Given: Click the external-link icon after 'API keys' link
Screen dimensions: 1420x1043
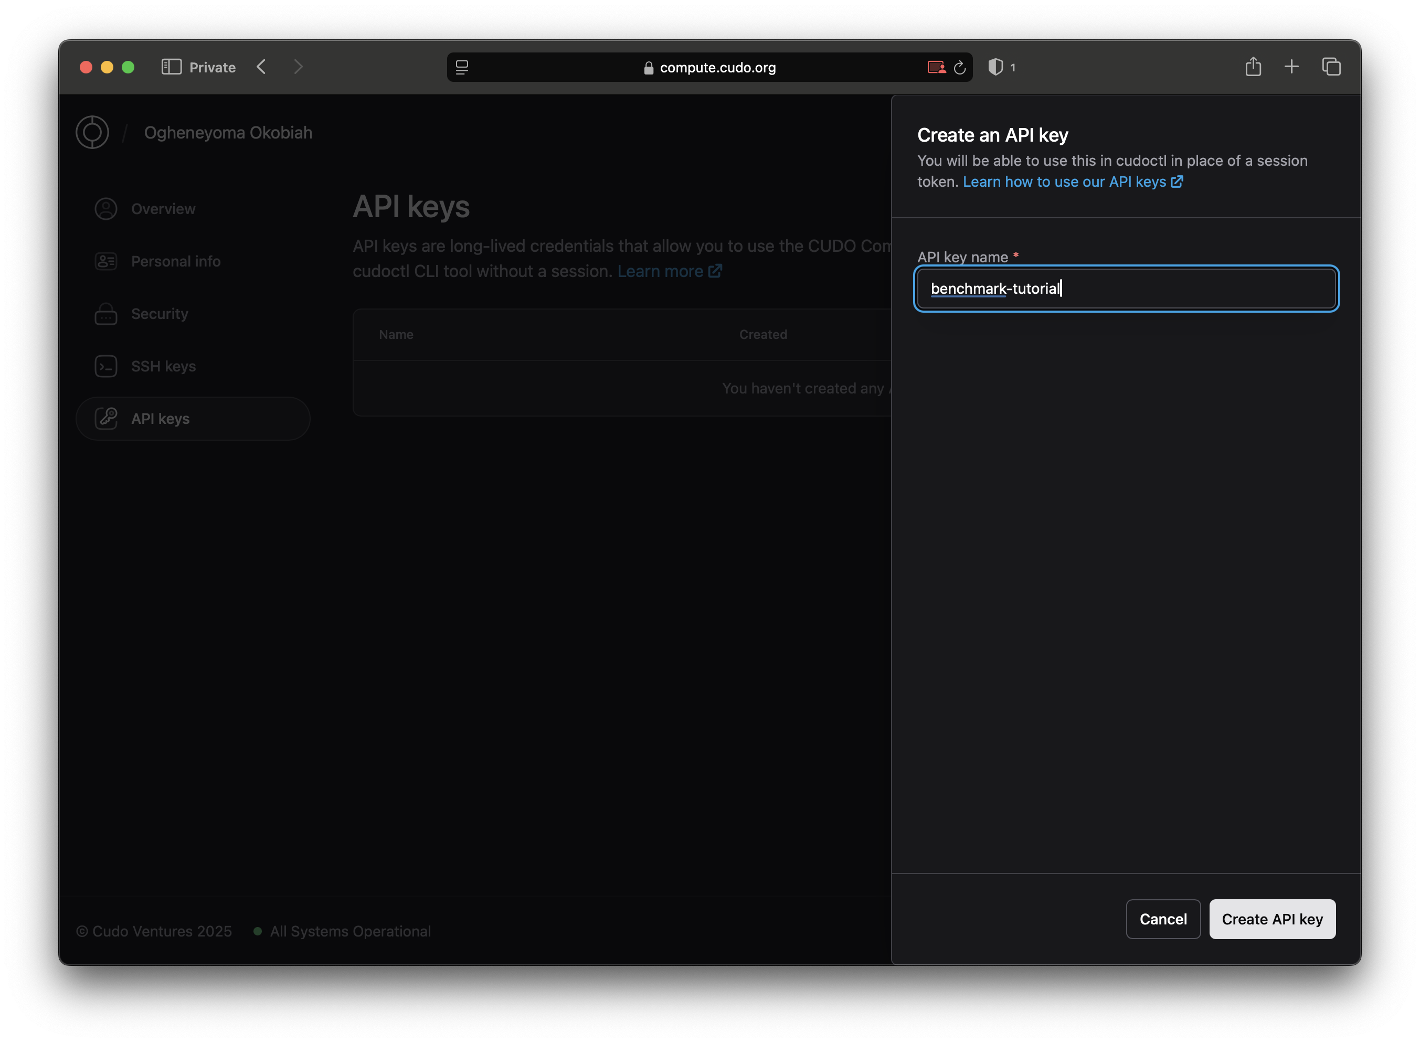Looking at the screenshot, I should 1177,182.
